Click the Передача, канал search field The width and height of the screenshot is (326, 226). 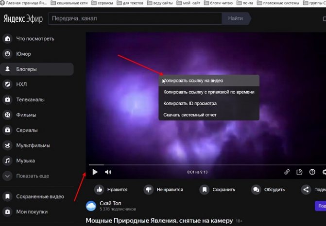(135, 18)
